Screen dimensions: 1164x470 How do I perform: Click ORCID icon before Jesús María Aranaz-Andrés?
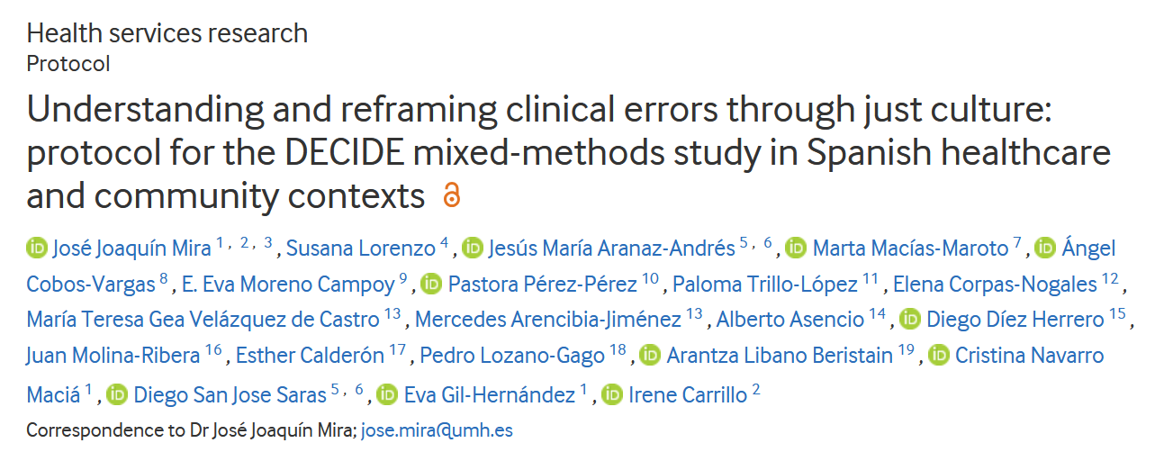coord(474,249)
